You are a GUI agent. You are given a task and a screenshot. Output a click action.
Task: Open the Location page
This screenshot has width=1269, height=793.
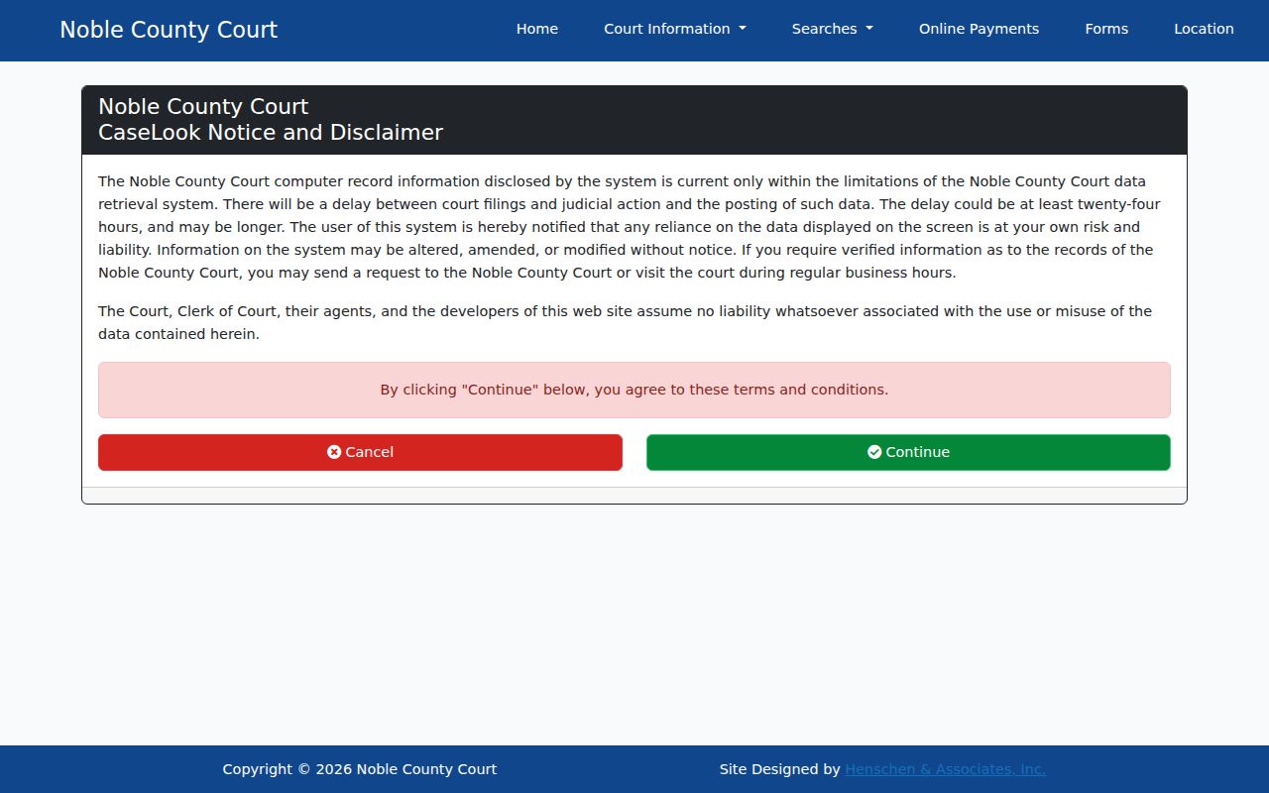click(1204, 29)
